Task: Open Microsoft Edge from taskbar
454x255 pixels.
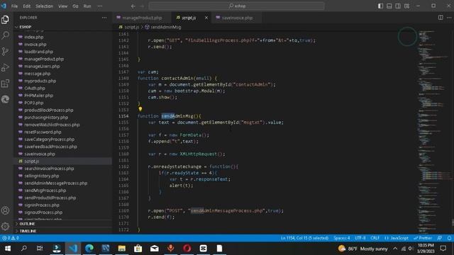Action: [89, 249]
